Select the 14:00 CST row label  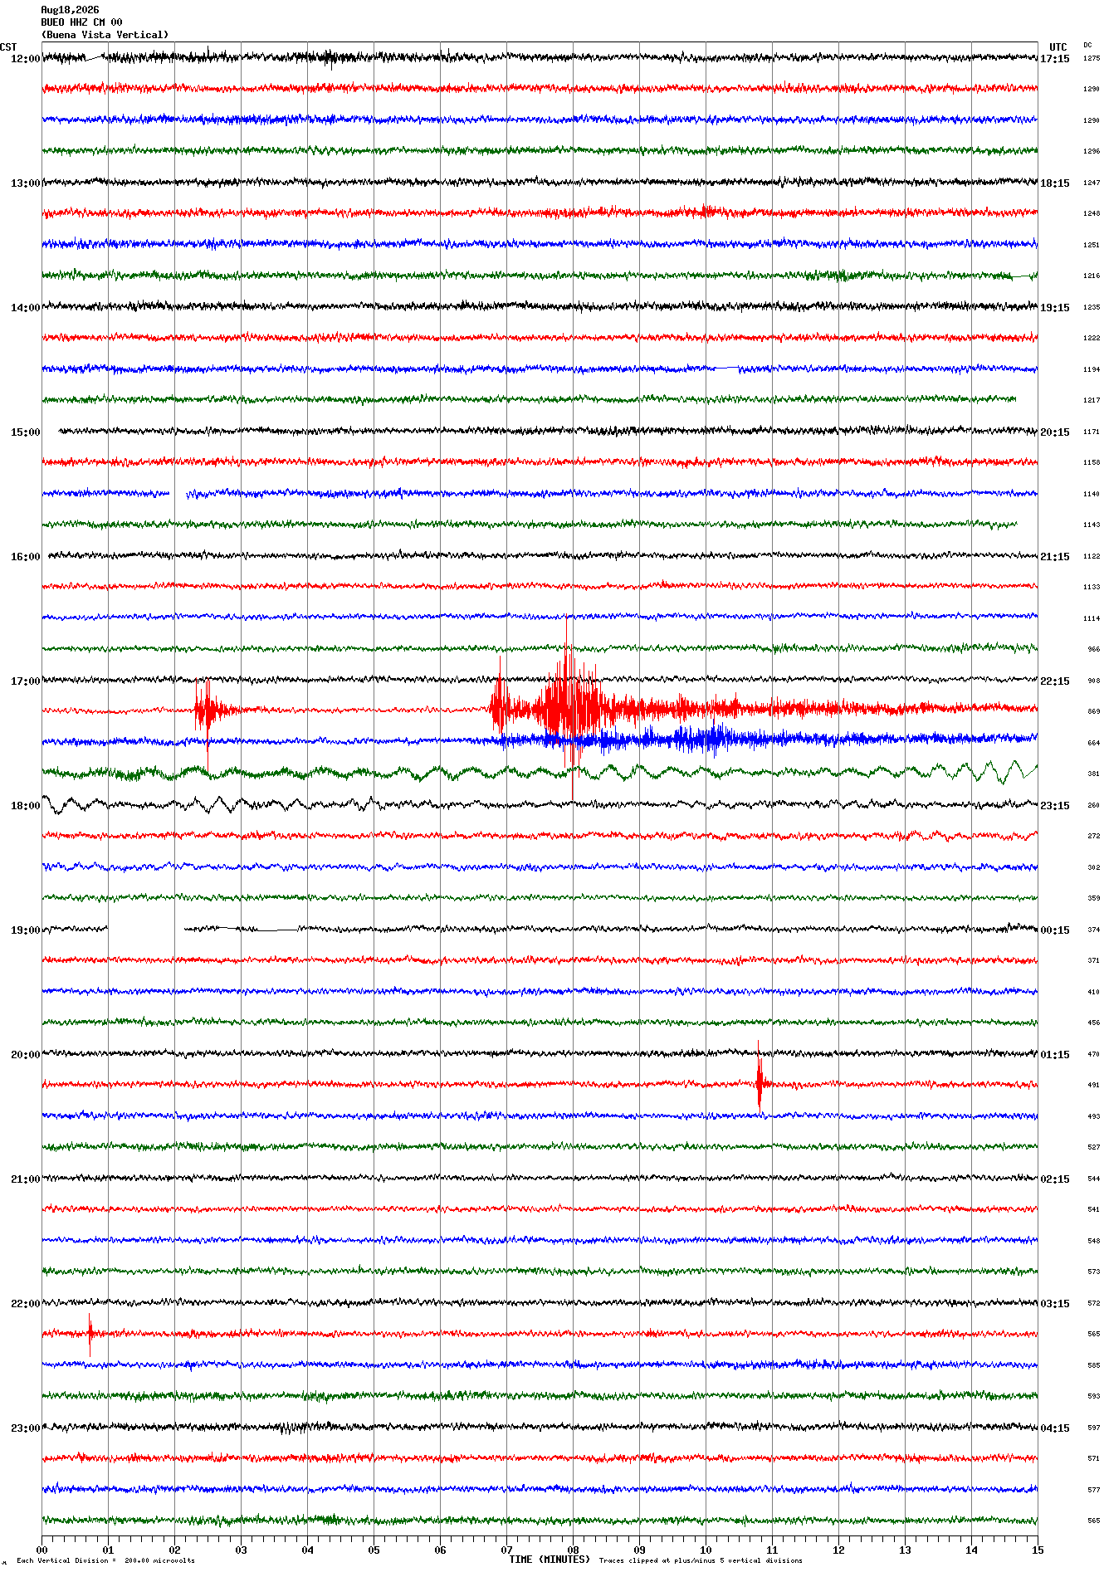pyautogui.click(x=25, y=308)
